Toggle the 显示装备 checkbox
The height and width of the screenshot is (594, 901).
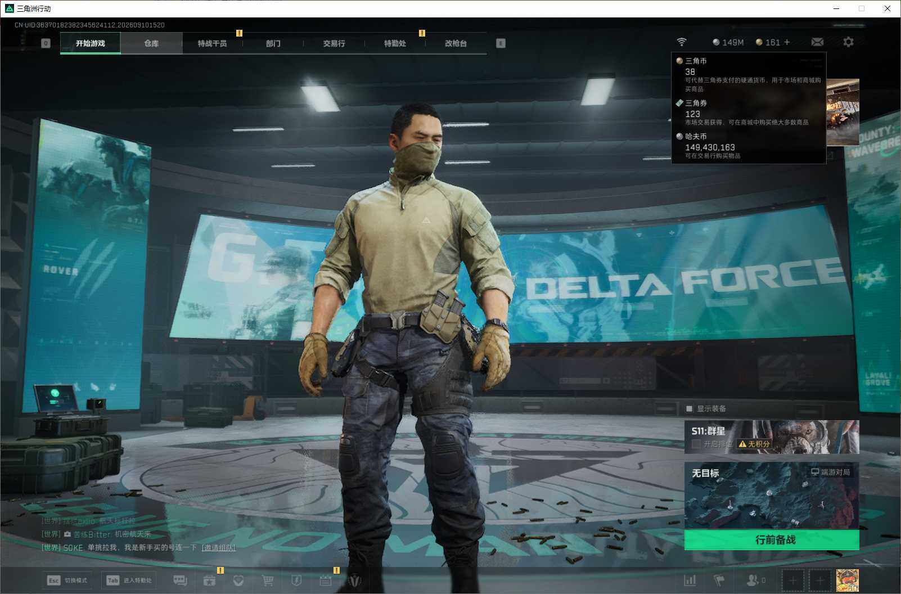(690, 408)
